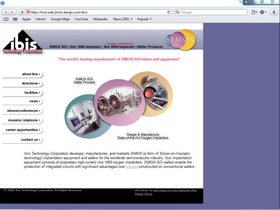Click the SIMOX circles logo
This screenshot has width=280, height=210.
pos(180,40)
